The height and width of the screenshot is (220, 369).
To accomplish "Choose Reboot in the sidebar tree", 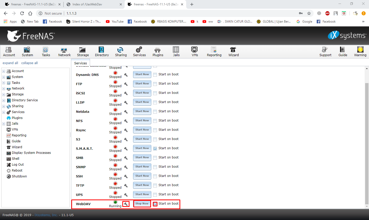I will coord(17,171).
